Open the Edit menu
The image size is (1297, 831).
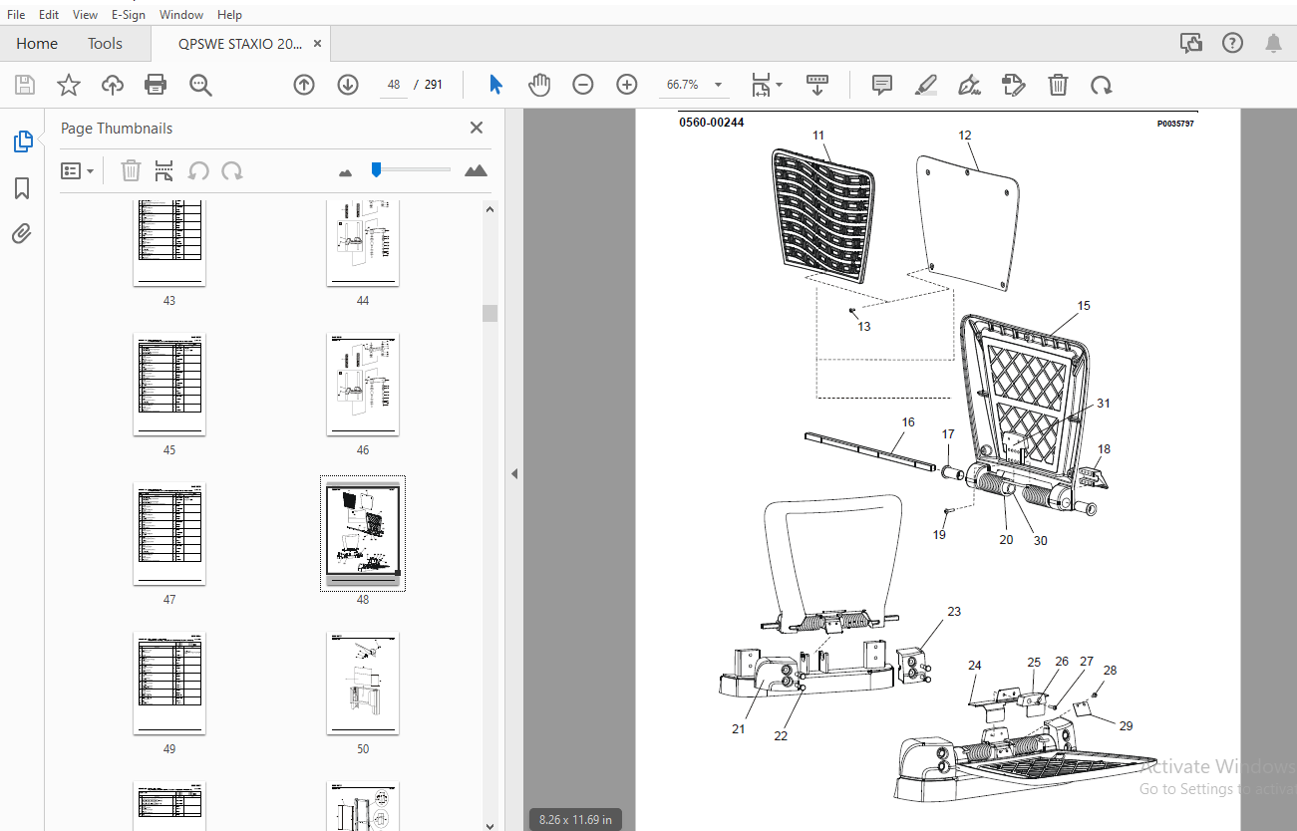click(x=49, y=15)
